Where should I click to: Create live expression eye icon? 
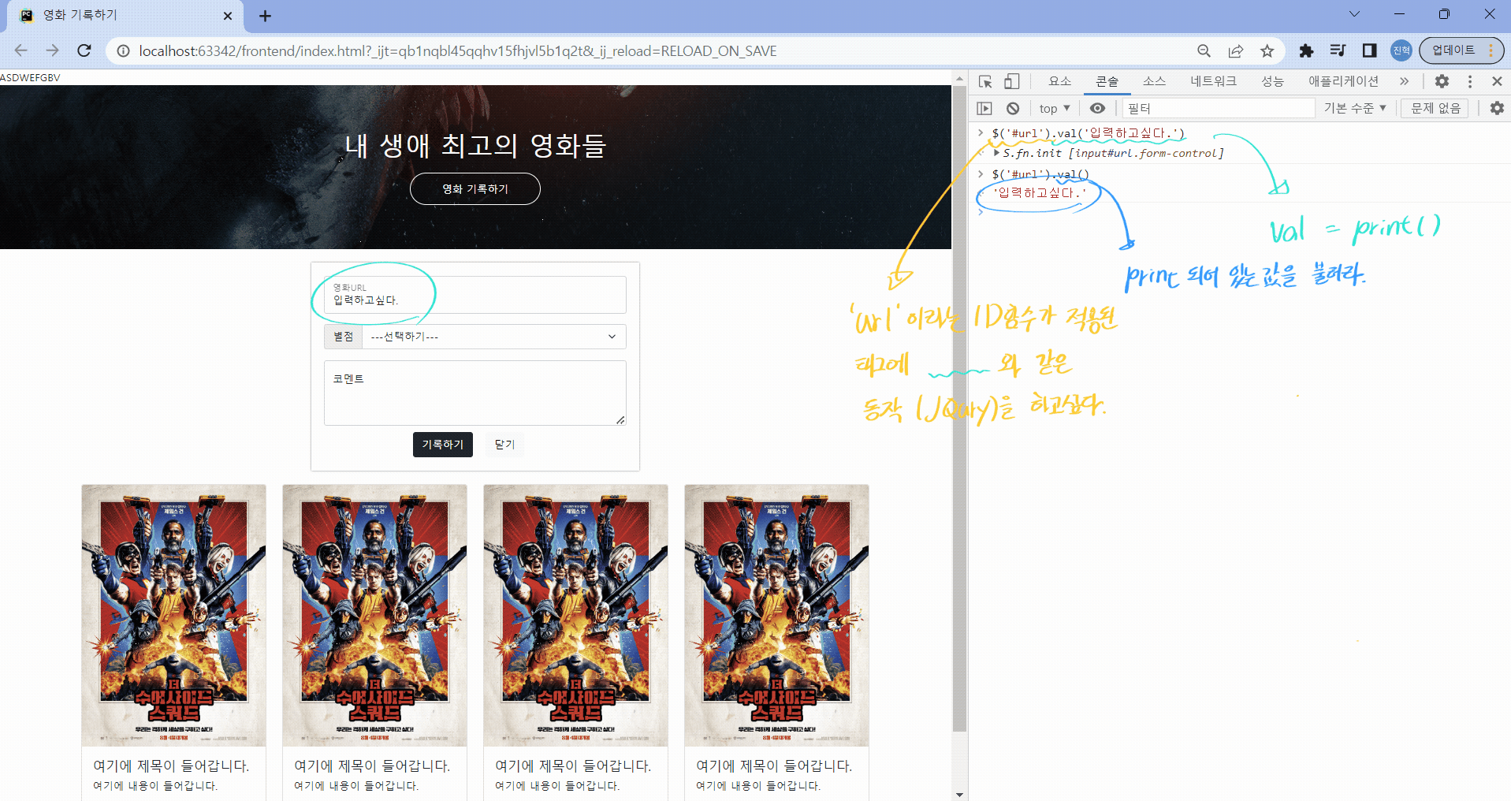pyautogui.click(x=1097, y=108)
